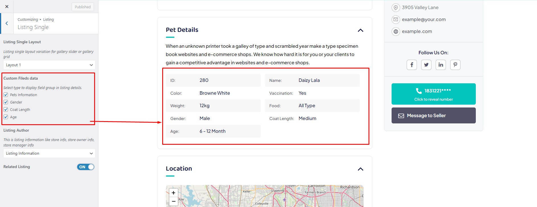Click the 3905 Valley Lane address
Viewport: 537px width, 207px height.
click(x=420, y=8)
